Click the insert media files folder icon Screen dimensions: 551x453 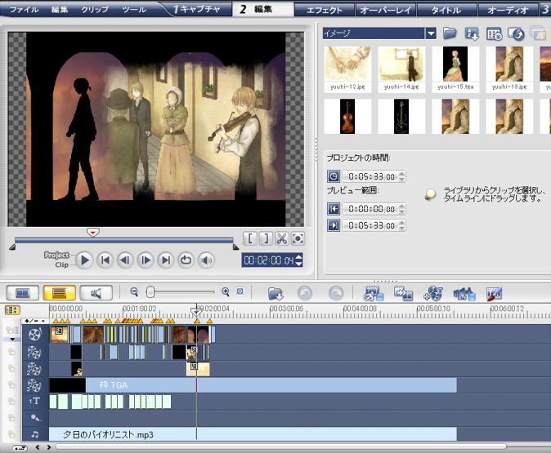point(275,294)
